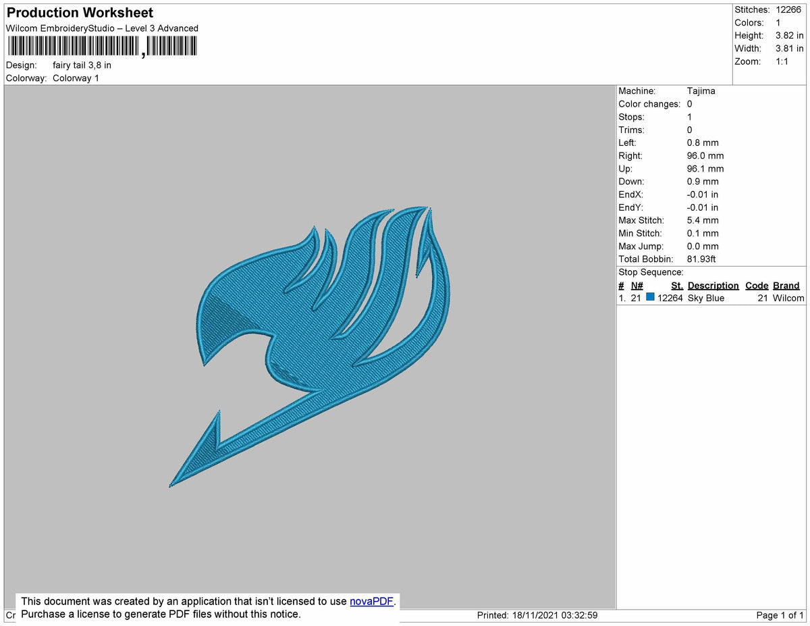The width and height of the screenshot is (810, 626).
Task: Select the Up value '96.1 mm'
Action: (705, 169)
